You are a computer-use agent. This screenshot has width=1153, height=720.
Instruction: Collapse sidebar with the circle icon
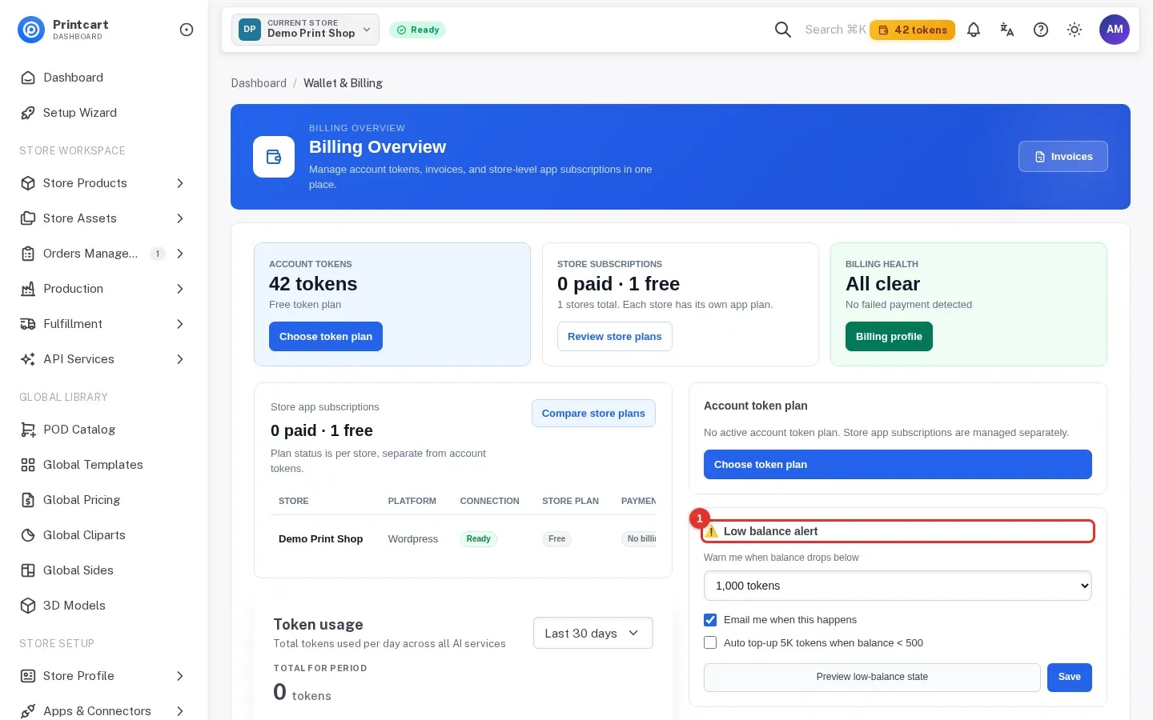187,30
